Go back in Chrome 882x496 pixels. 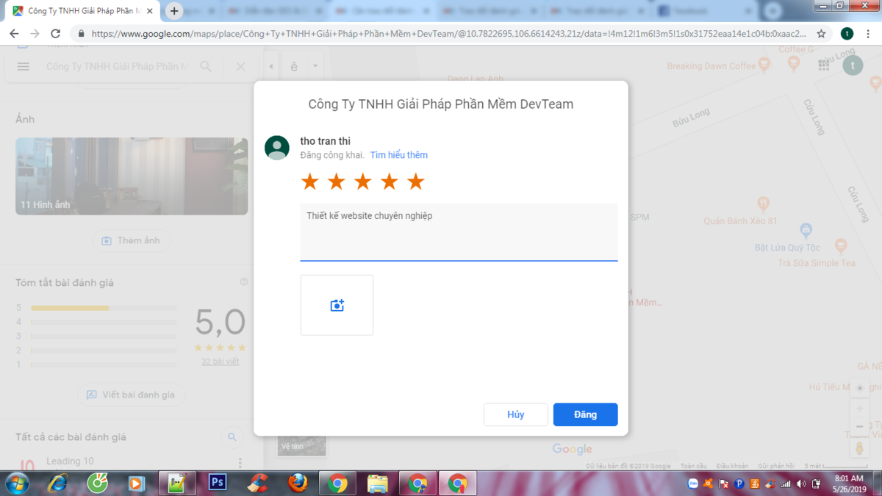[x=14, y=34]
